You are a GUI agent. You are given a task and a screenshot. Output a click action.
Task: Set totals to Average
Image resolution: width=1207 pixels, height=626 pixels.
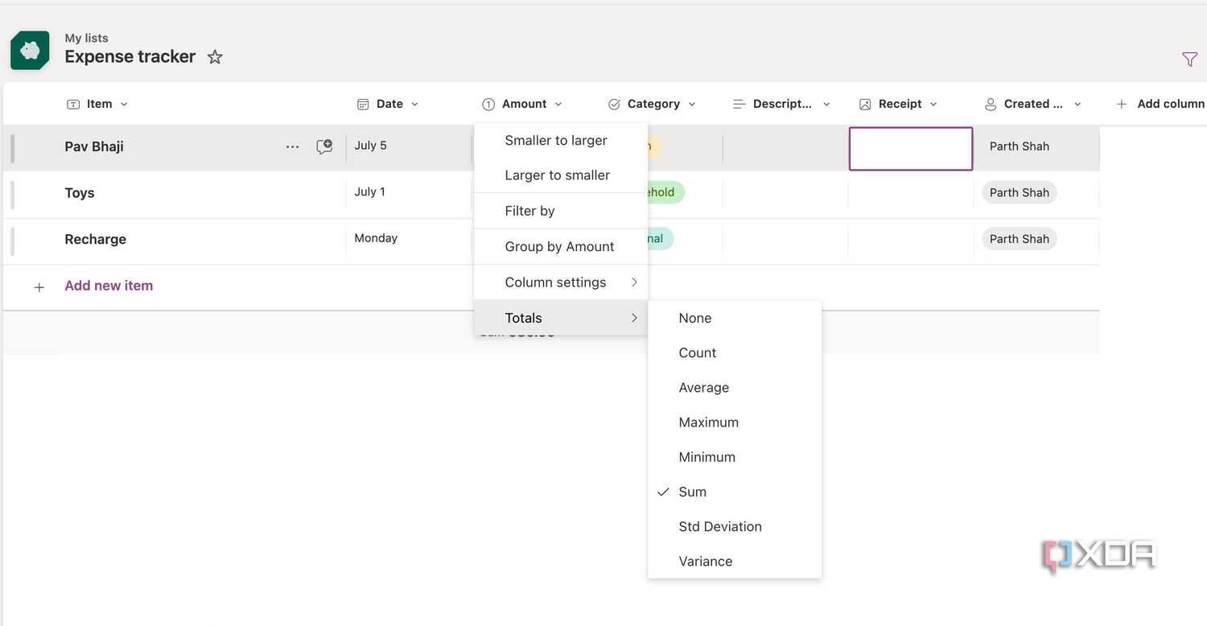[735, 388]
